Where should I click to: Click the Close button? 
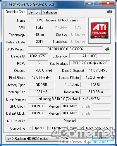103,138
